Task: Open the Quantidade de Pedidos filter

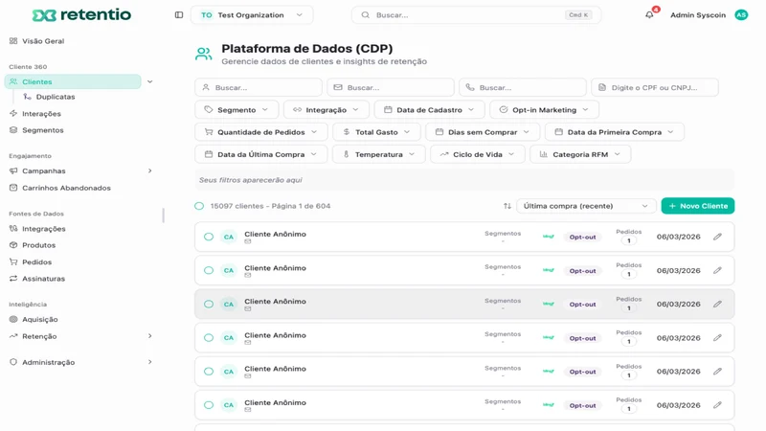Action: [260, 132]
